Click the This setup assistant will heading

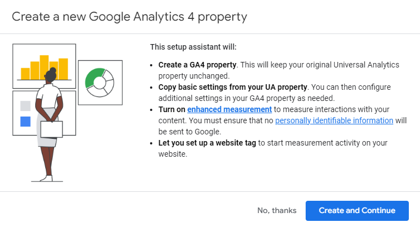[194, 47]
